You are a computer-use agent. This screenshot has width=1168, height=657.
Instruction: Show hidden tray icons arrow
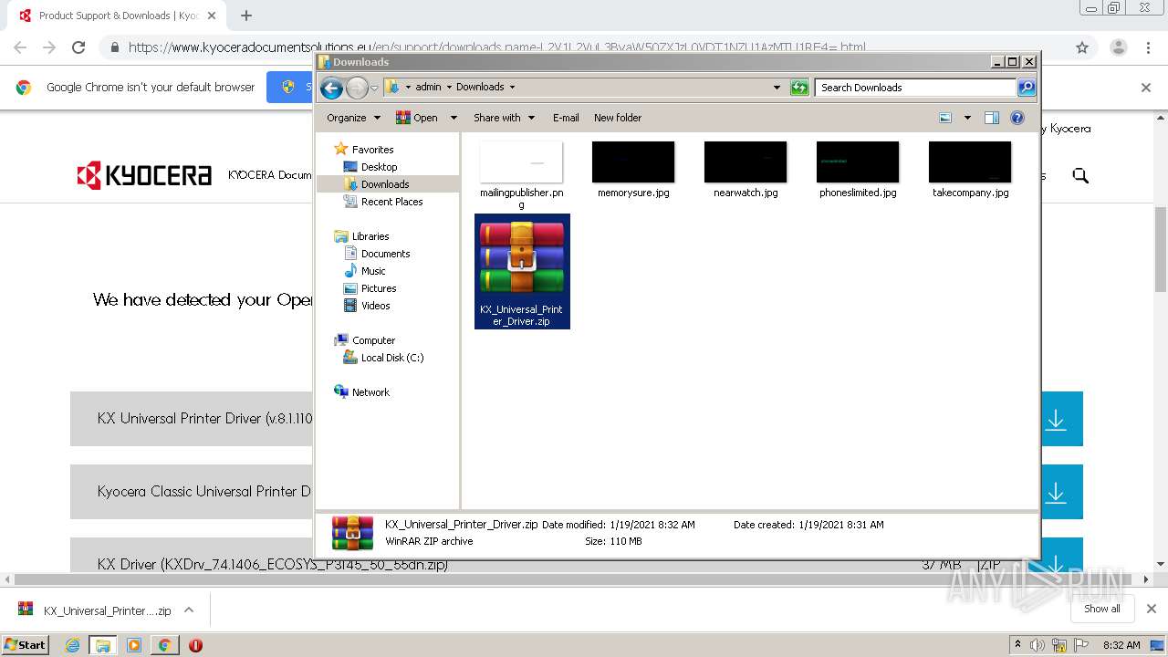coord(1018,645)
